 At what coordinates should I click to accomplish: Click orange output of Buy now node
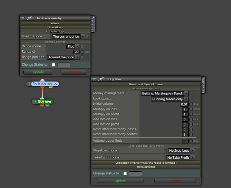[x=42, y=105]
